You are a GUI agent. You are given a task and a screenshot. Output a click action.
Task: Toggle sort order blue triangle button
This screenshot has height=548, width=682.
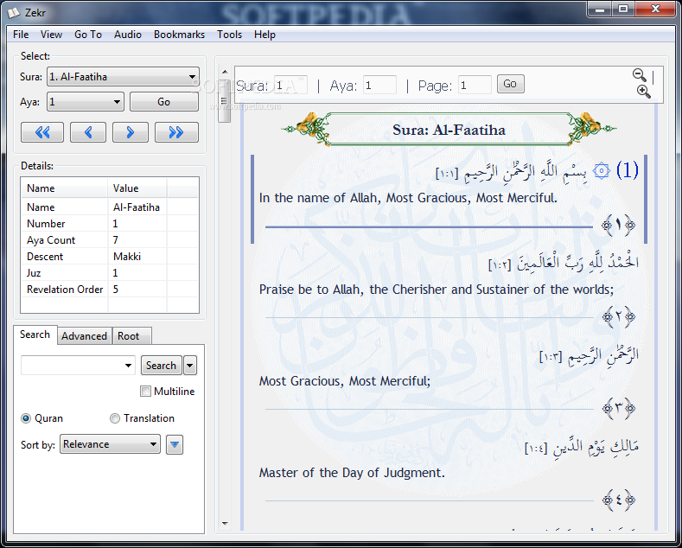coord(175,444)
